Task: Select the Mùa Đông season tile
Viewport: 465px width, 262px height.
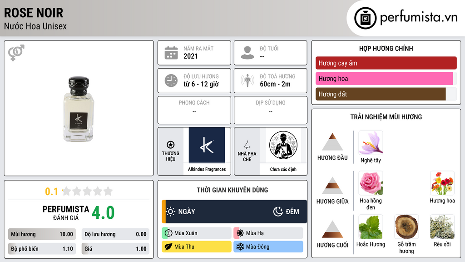Action: 268,247
